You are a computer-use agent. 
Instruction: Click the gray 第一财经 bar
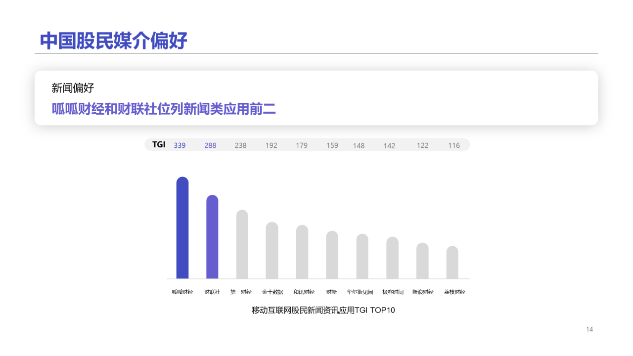242,244
